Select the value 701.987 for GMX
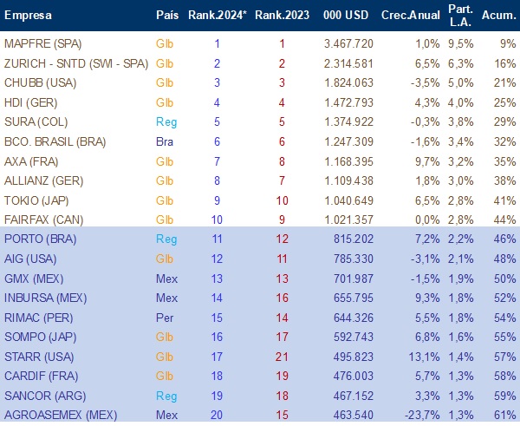Screen dimensions: 520x426 (354, 279)
